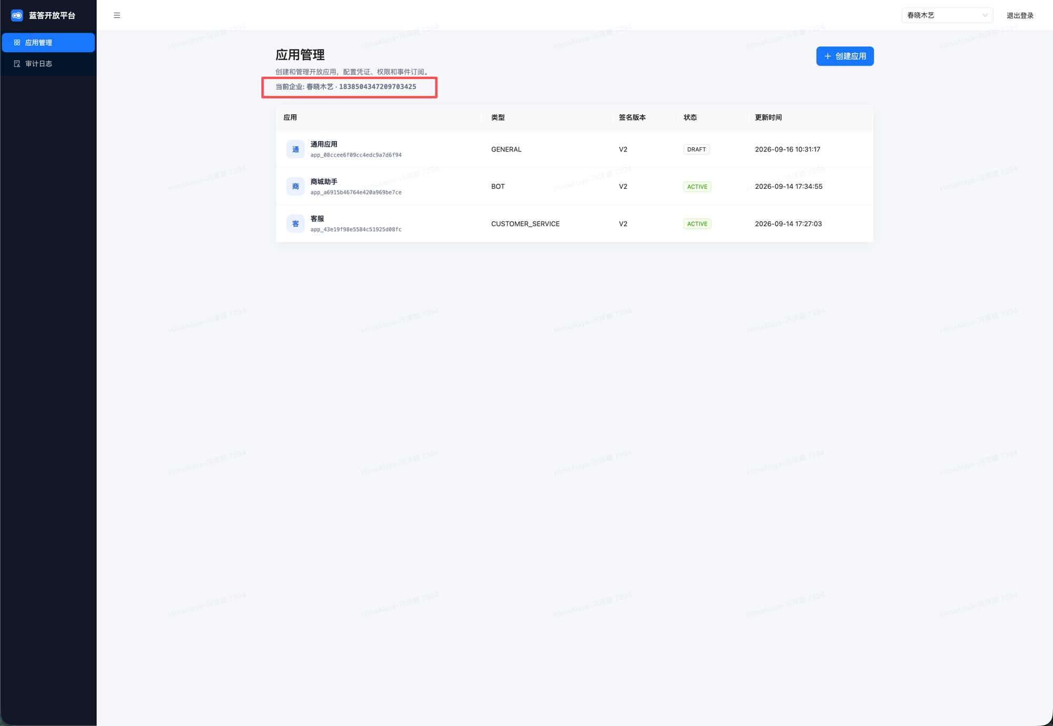Click the 商 avatar icon of 商城助手
The width and height of the screenshot is (1053, 726).
[x=295, y=186]
